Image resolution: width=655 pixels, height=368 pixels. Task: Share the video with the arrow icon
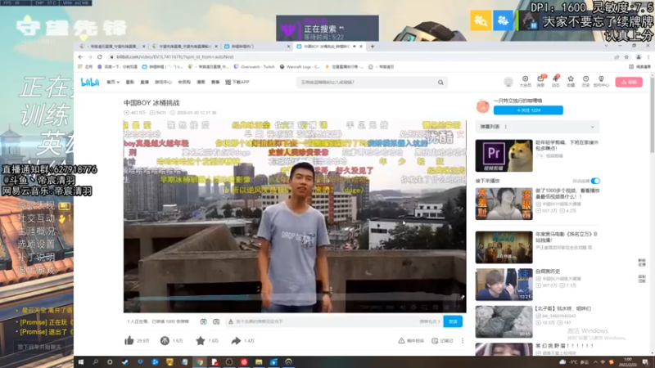pyautogui.click(x=236, y=340)
